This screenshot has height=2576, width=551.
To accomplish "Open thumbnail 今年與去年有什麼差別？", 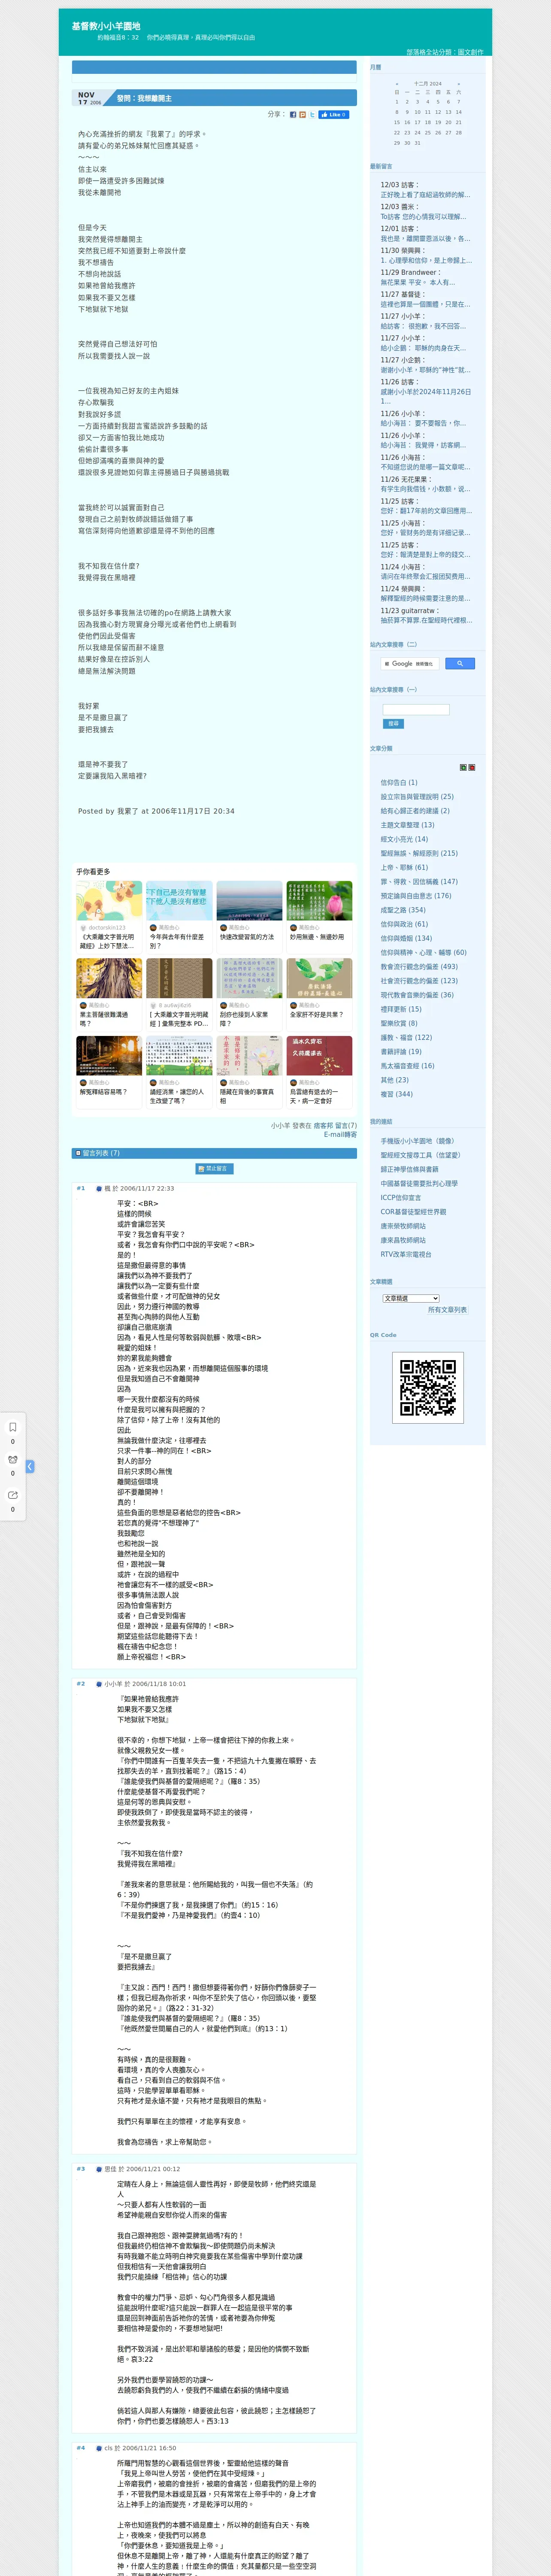I will pos(179,917).
